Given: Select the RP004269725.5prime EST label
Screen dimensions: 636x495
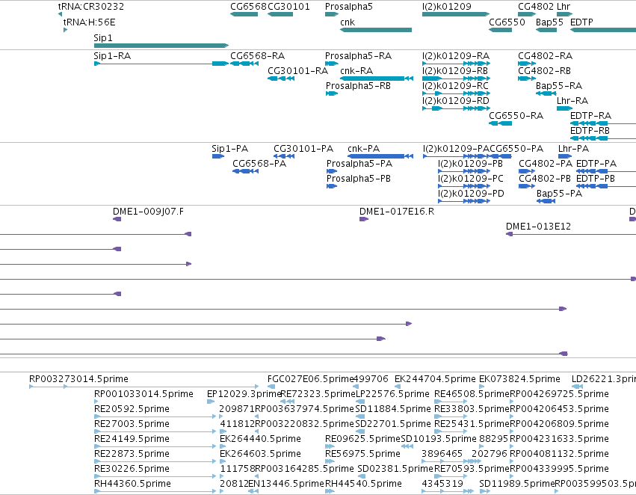Looking at the screenshot, I should point(559,394).
